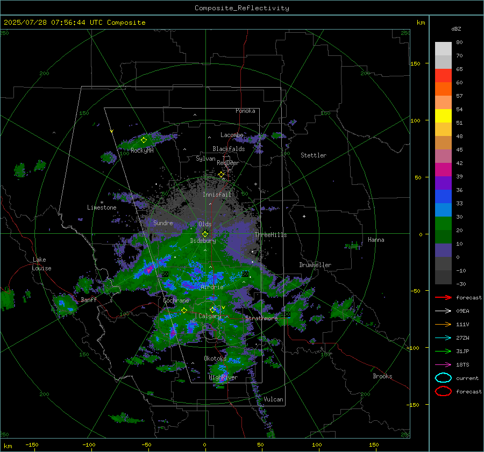
Task: Click the Brooks city label
Action: tap(382, 376)
